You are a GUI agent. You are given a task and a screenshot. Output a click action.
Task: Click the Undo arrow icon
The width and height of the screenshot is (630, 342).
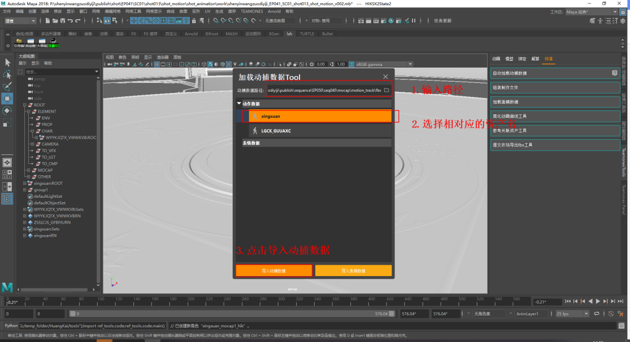click(70, 21)
